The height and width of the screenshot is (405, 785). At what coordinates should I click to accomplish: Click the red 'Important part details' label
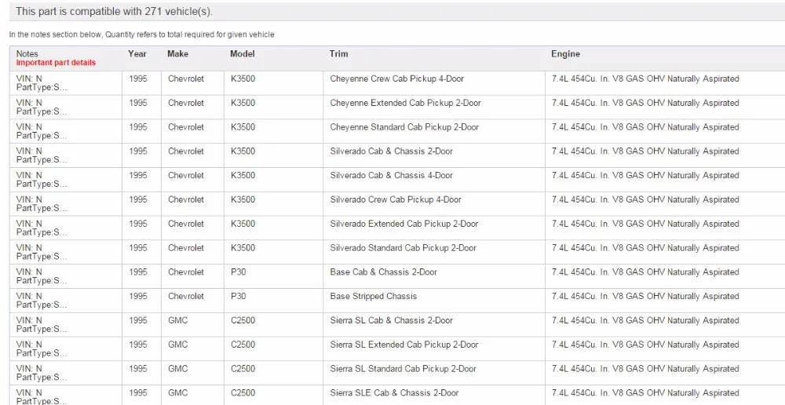(x=56, y=63)
